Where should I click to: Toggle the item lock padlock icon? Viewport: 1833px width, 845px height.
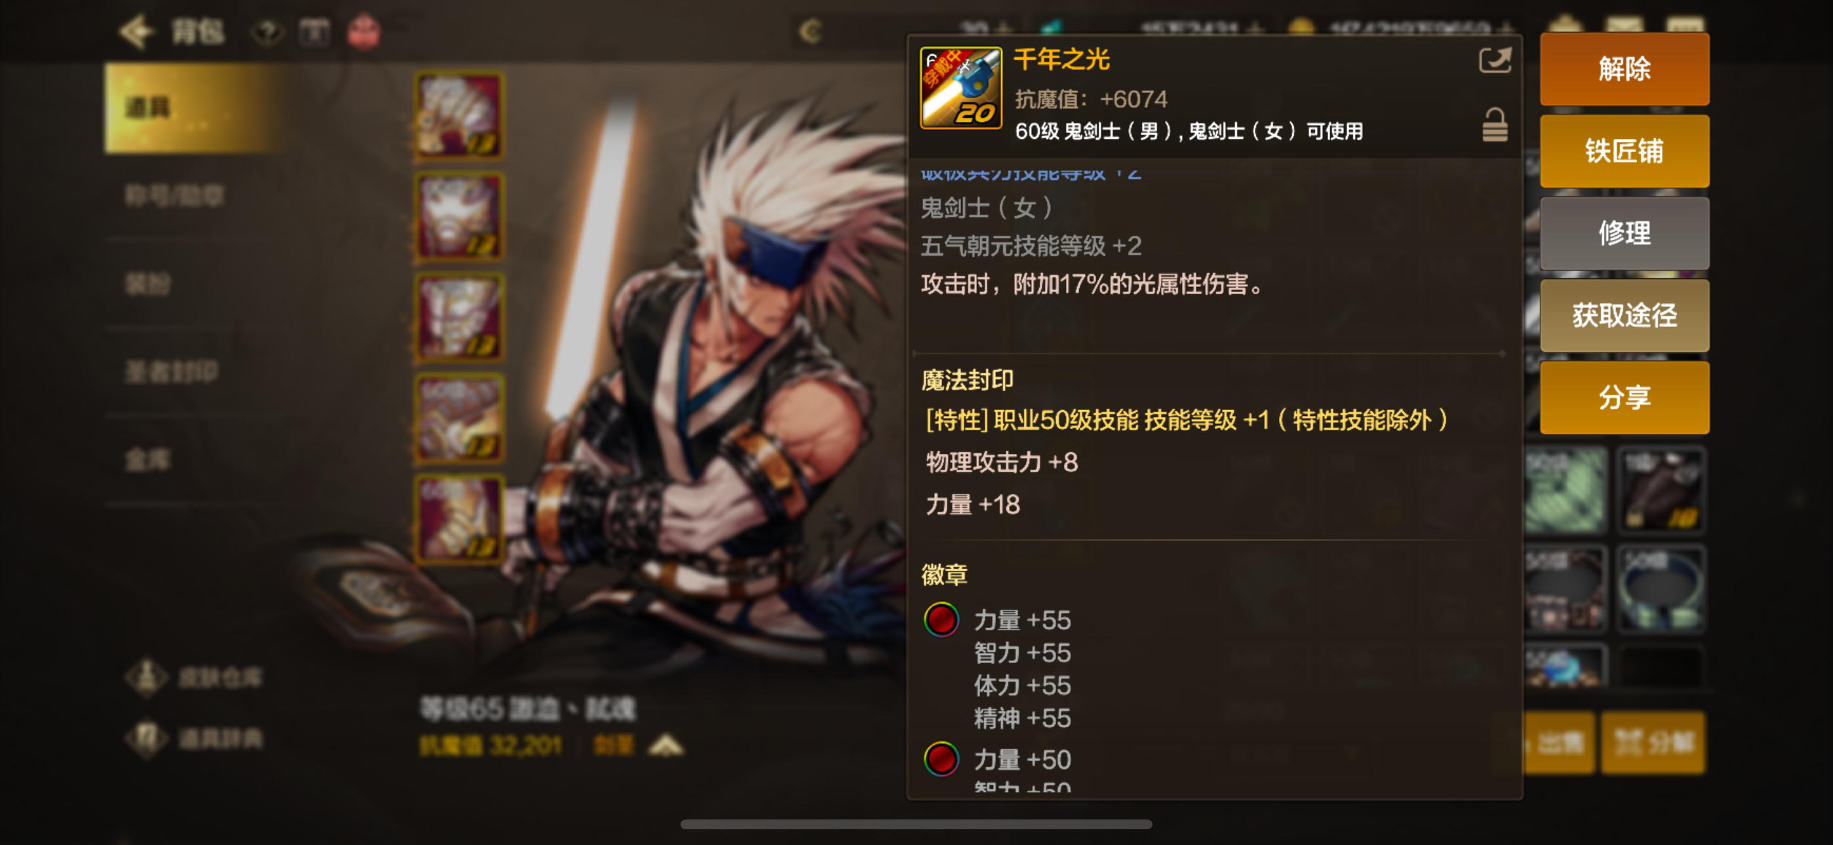tap(1495, 125)
